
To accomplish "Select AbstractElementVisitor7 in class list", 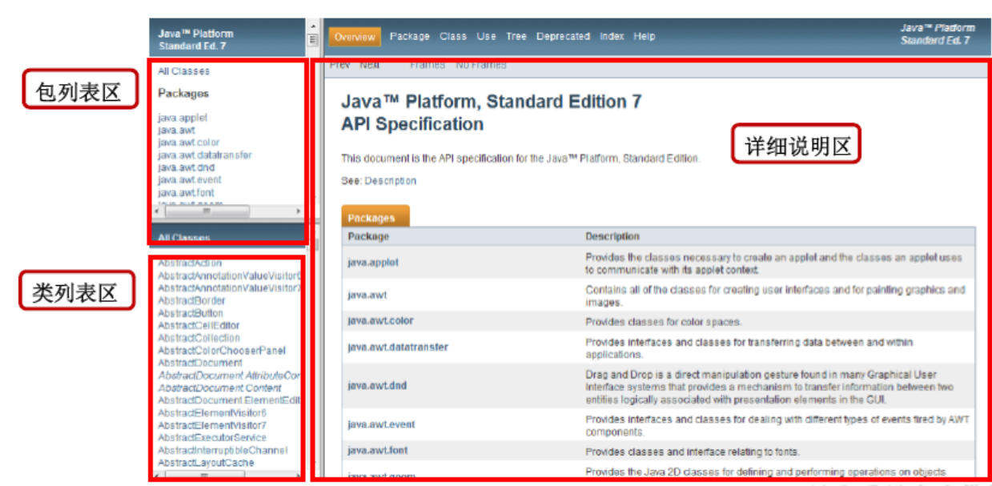I will click(x=212, y=425).
